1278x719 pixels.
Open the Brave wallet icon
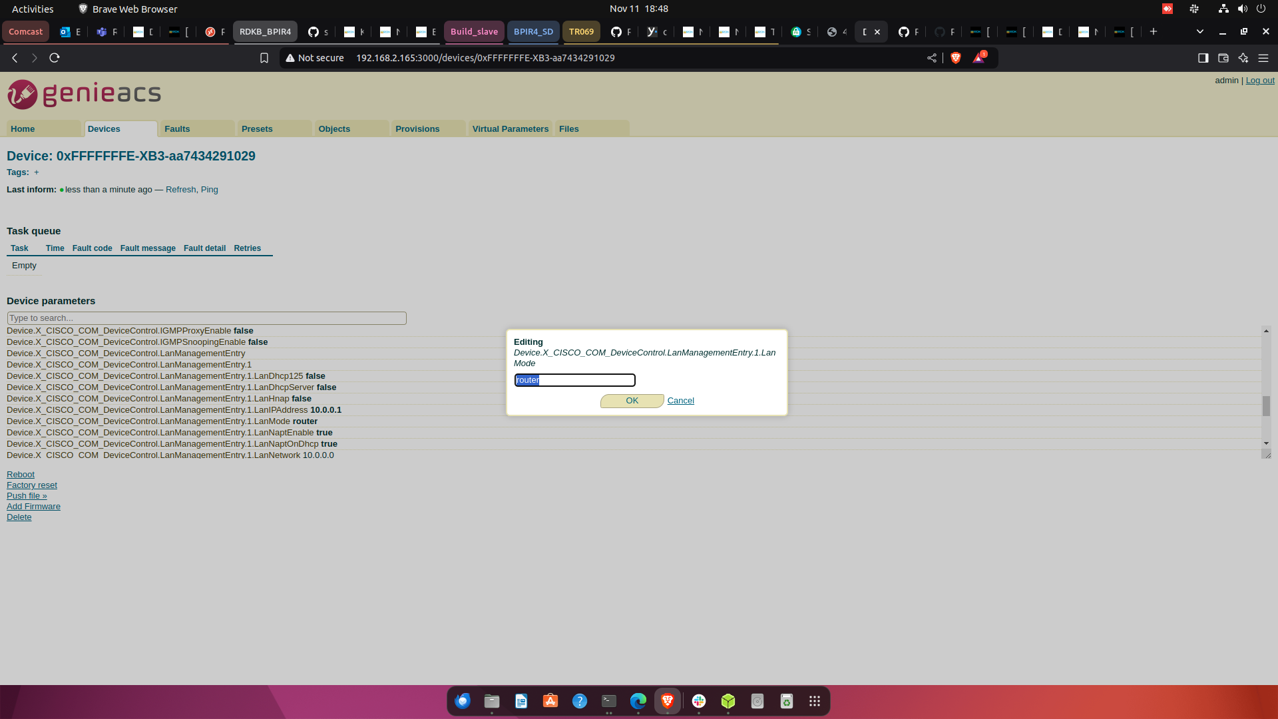pos(1223,58)
